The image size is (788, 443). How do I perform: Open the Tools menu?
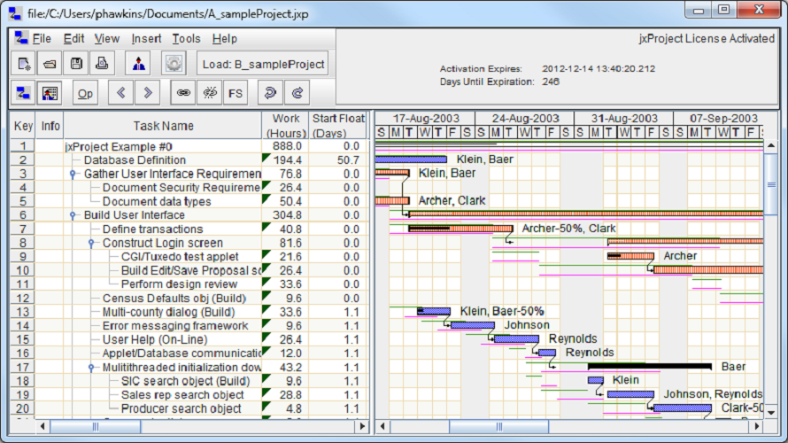point(186,39)
